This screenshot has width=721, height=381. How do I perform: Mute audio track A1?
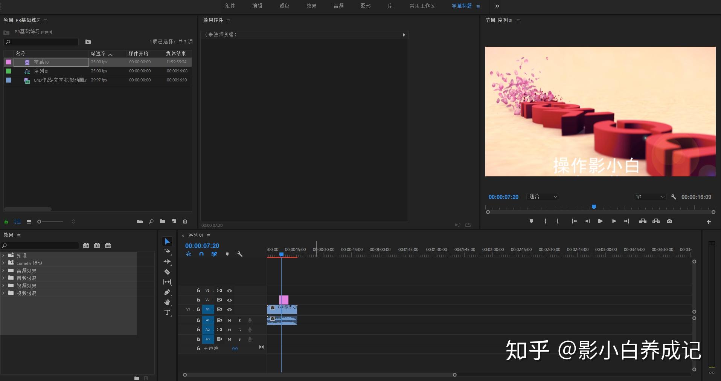(229, 320)
